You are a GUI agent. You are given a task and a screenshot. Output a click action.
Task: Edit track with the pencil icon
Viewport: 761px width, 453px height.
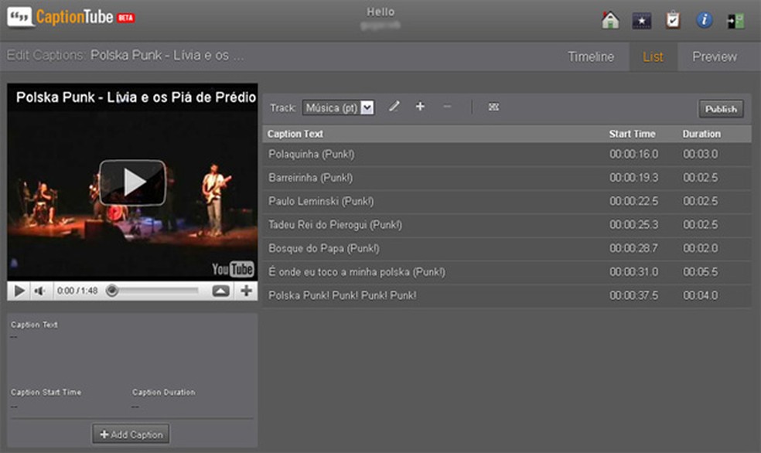click(394, 106)
